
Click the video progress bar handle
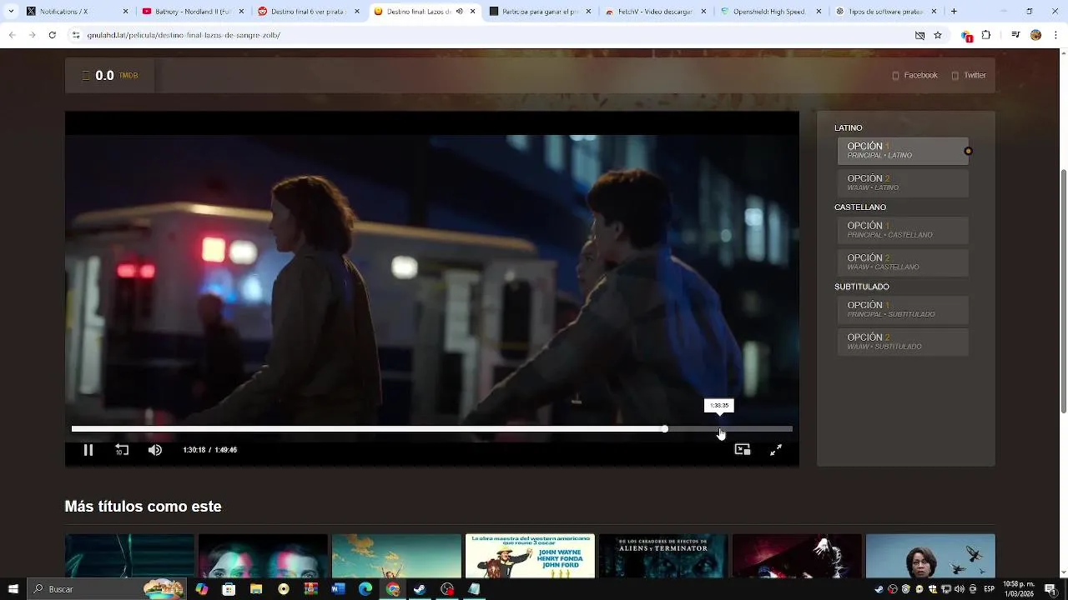pos(665,429)
